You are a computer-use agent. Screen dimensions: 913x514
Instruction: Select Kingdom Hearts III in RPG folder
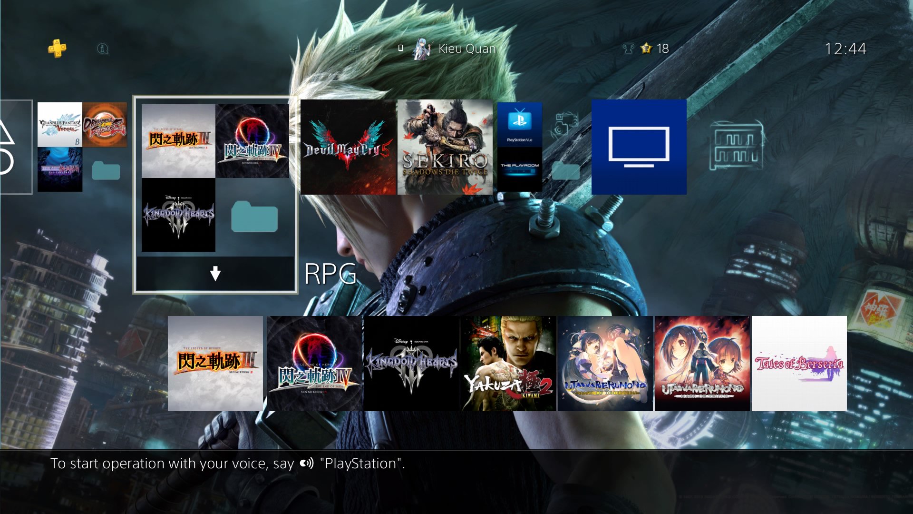[178, 215]
